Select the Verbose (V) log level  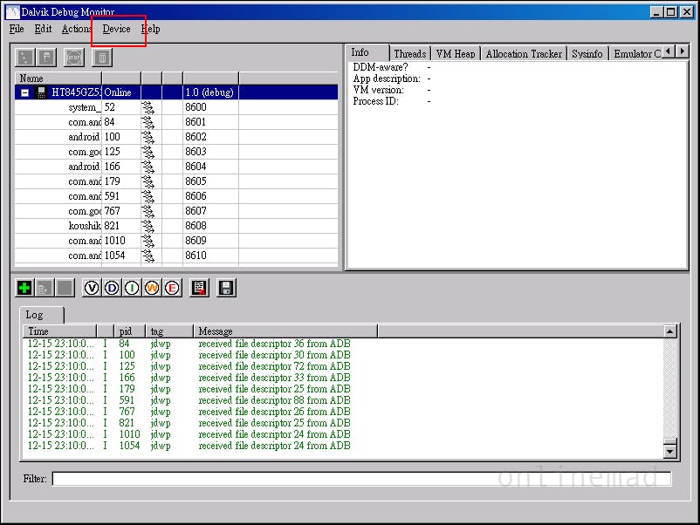(x=92, y=288)
